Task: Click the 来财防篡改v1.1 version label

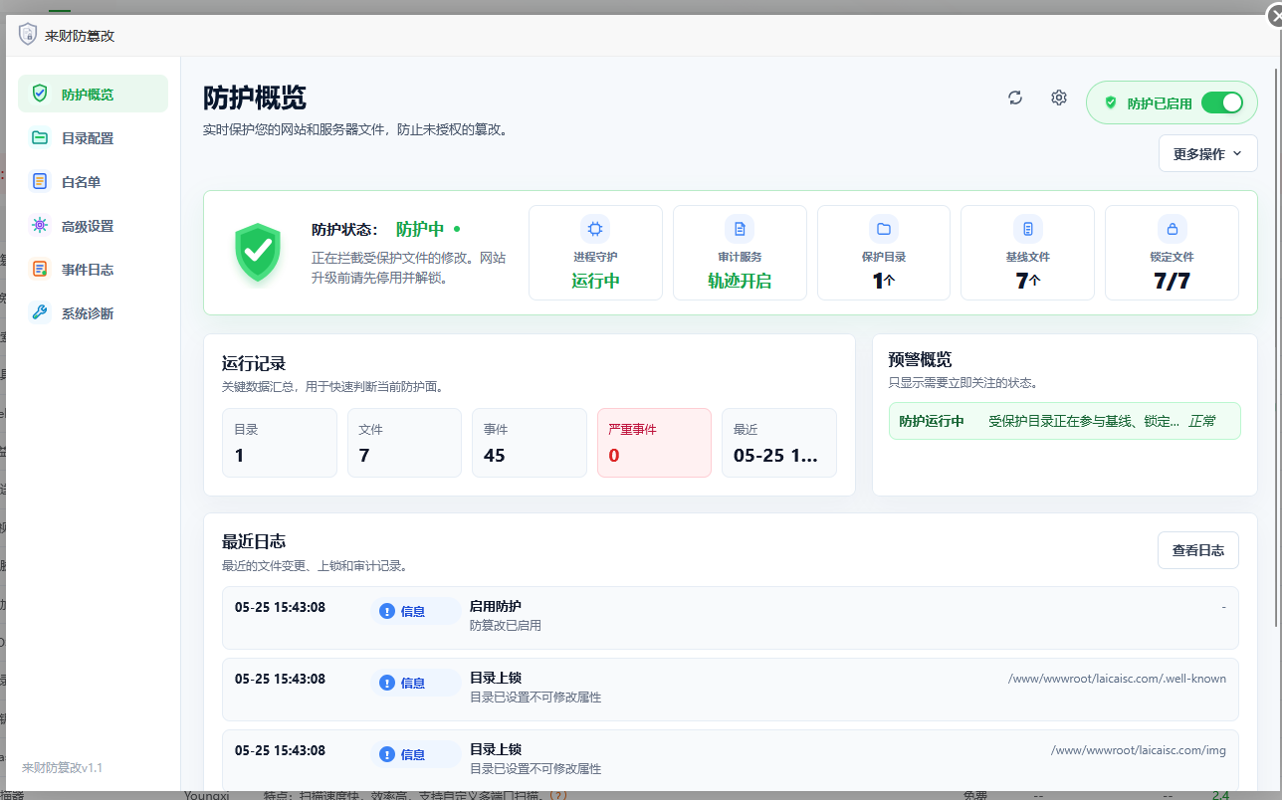Action: point(62,768)
